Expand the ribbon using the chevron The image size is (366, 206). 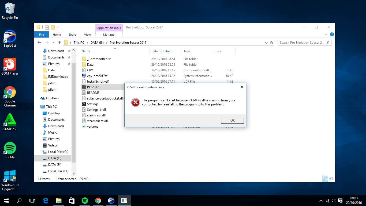point(326,34)
